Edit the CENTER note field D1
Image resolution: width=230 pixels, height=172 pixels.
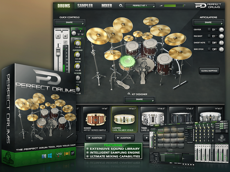pos(214,30)
